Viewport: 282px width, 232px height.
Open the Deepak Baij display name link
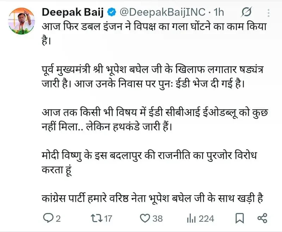[x=73, y=12]
